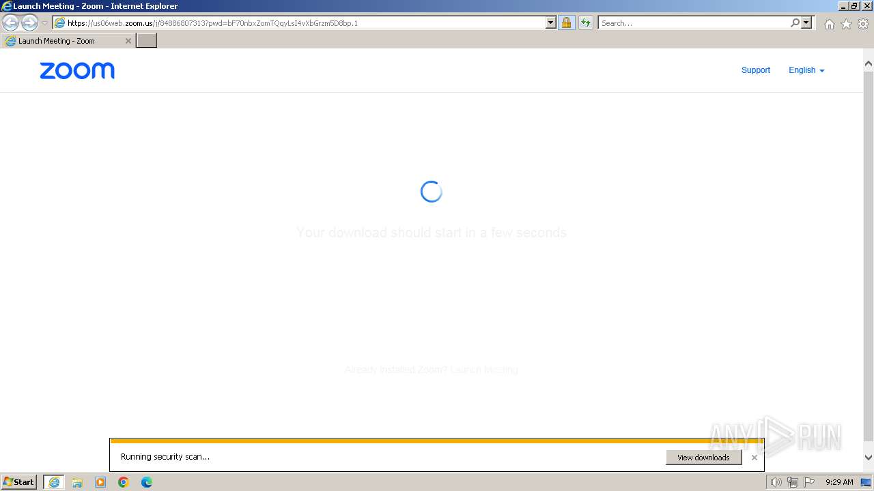Close the Launch Meeting - Zoom tab
The height and width of the screenshot is (491, 874).
pyautogui.click(x=128, y=41)
